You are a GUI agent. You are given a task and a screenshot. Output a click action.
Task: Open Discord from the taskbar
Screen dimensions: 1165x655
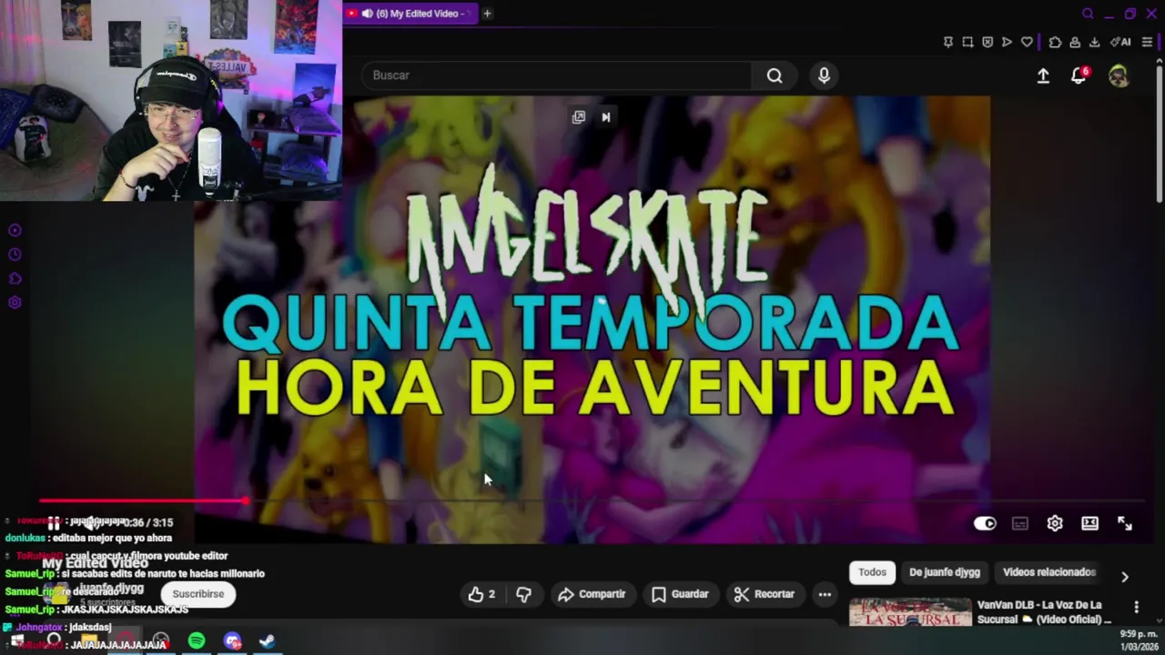click(x=232, y=641)
